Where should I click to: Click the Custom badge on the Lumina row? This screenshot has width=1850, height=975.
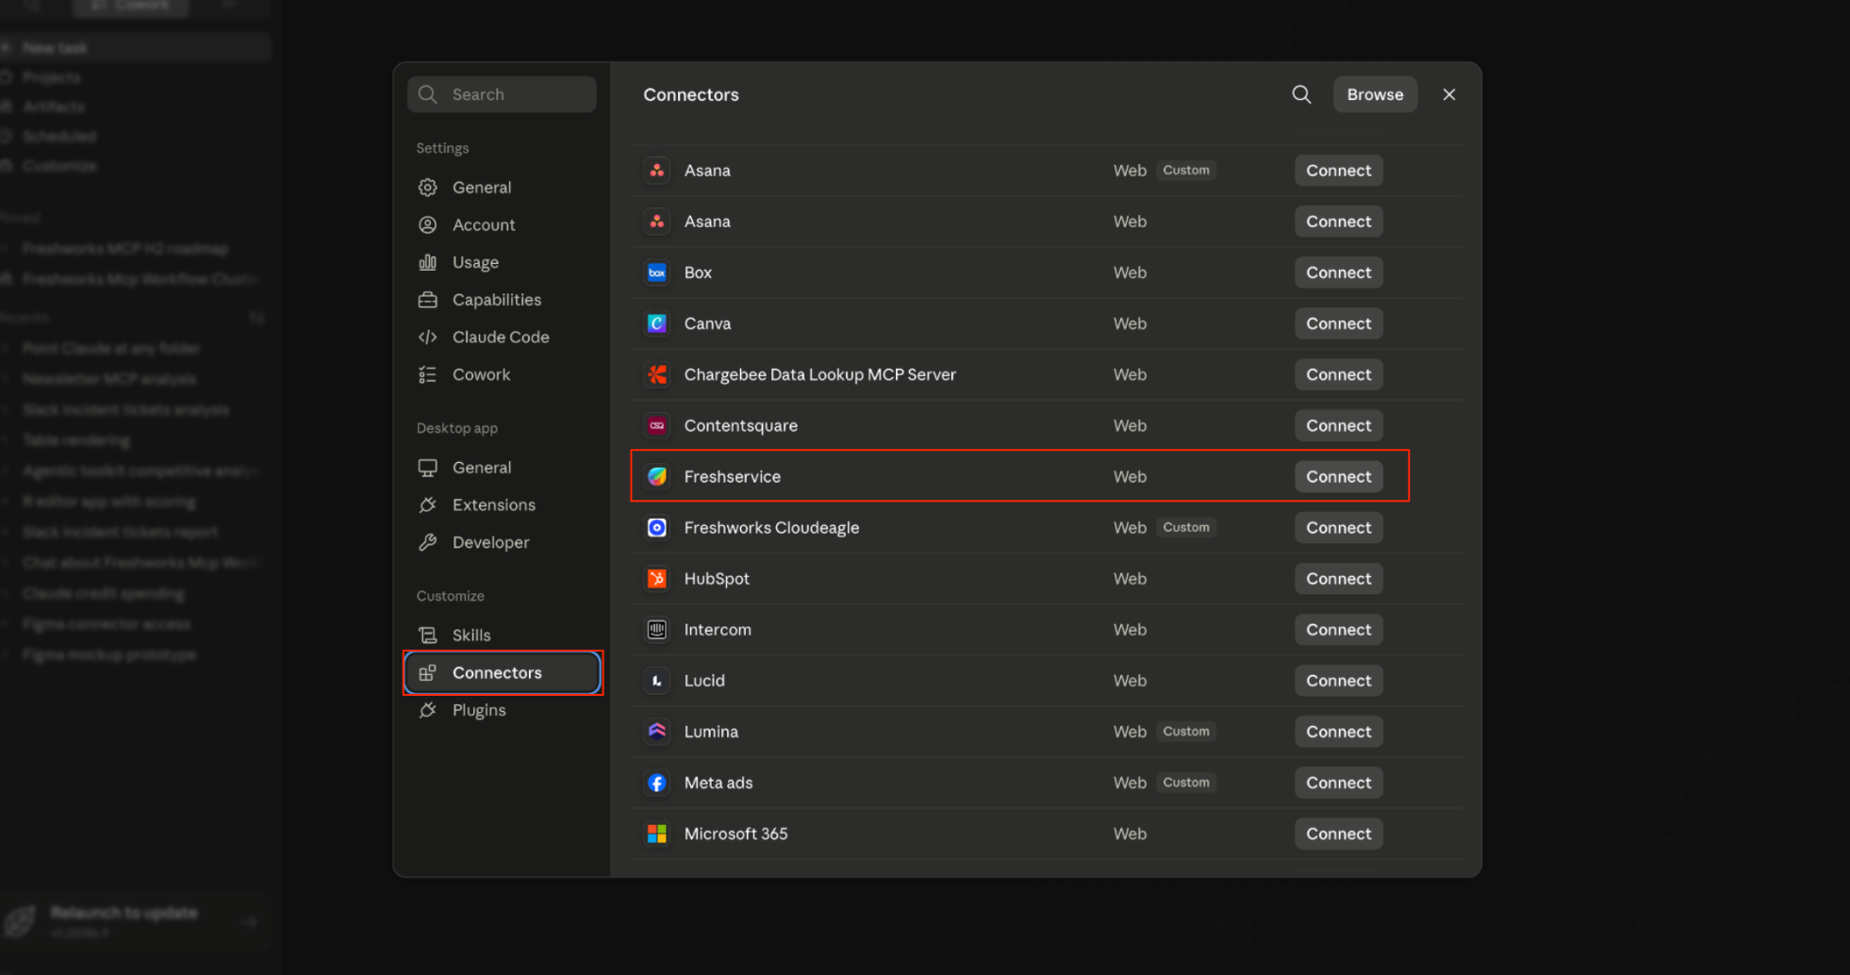click(1186, 731)
